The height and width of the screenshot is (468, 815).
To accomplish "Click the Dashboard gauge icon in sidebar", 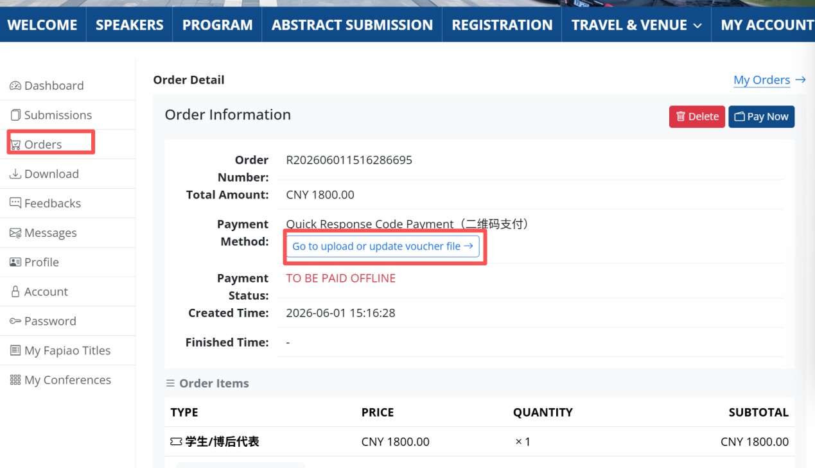I will click(x=15, y=85).
